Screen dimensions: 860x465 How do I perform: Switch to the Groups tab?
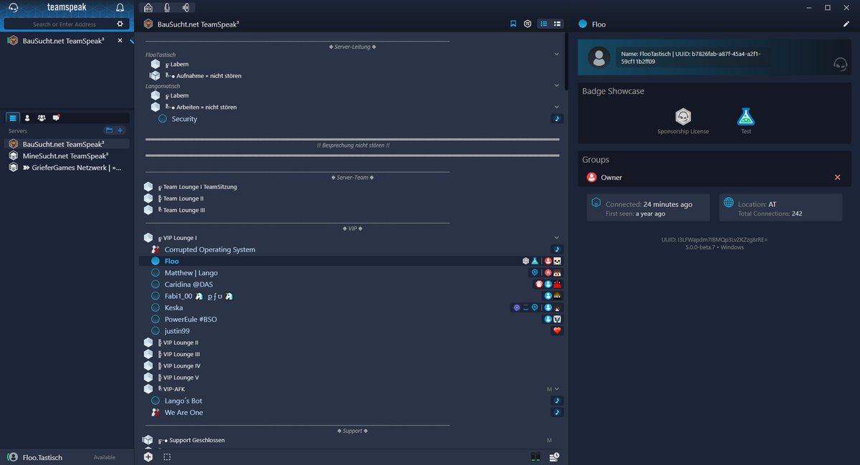tap(42, 118)
